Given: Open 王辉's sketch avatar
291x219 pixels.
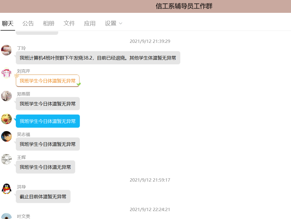Looking at the screenshot, I should [x=6, y=159].
